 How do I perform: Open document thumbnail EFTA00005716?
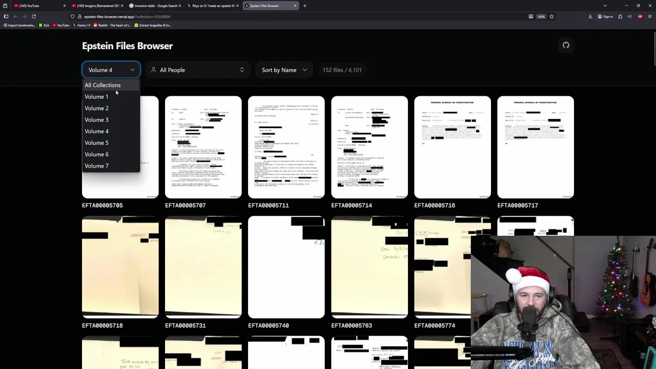click(453, 147)
